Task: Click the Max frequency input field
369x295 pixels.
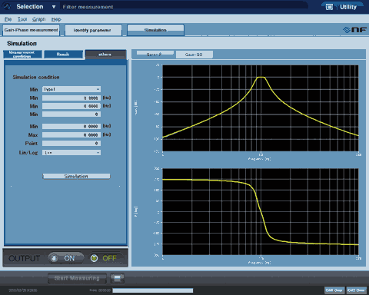Action: (x=71, y=134)
